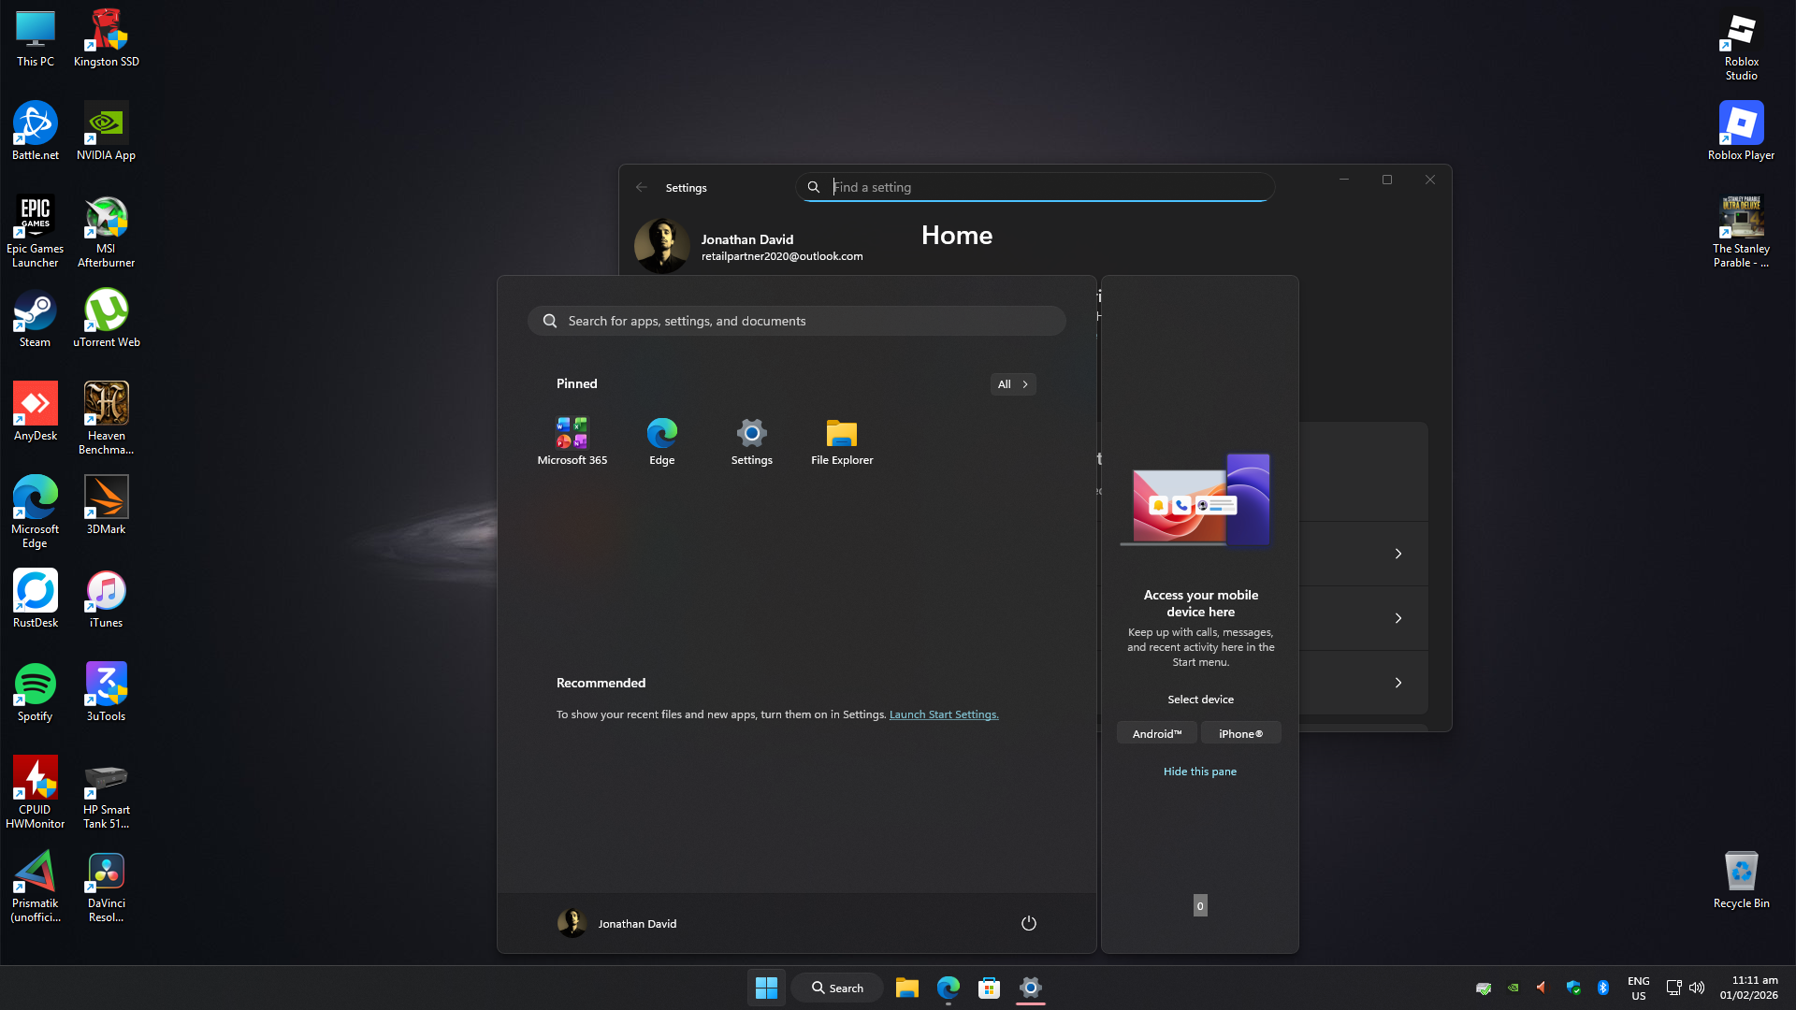Open the volume control in the system tray
Viewport: 1796px width, 1010px height.
click(x=1697, y=988)
